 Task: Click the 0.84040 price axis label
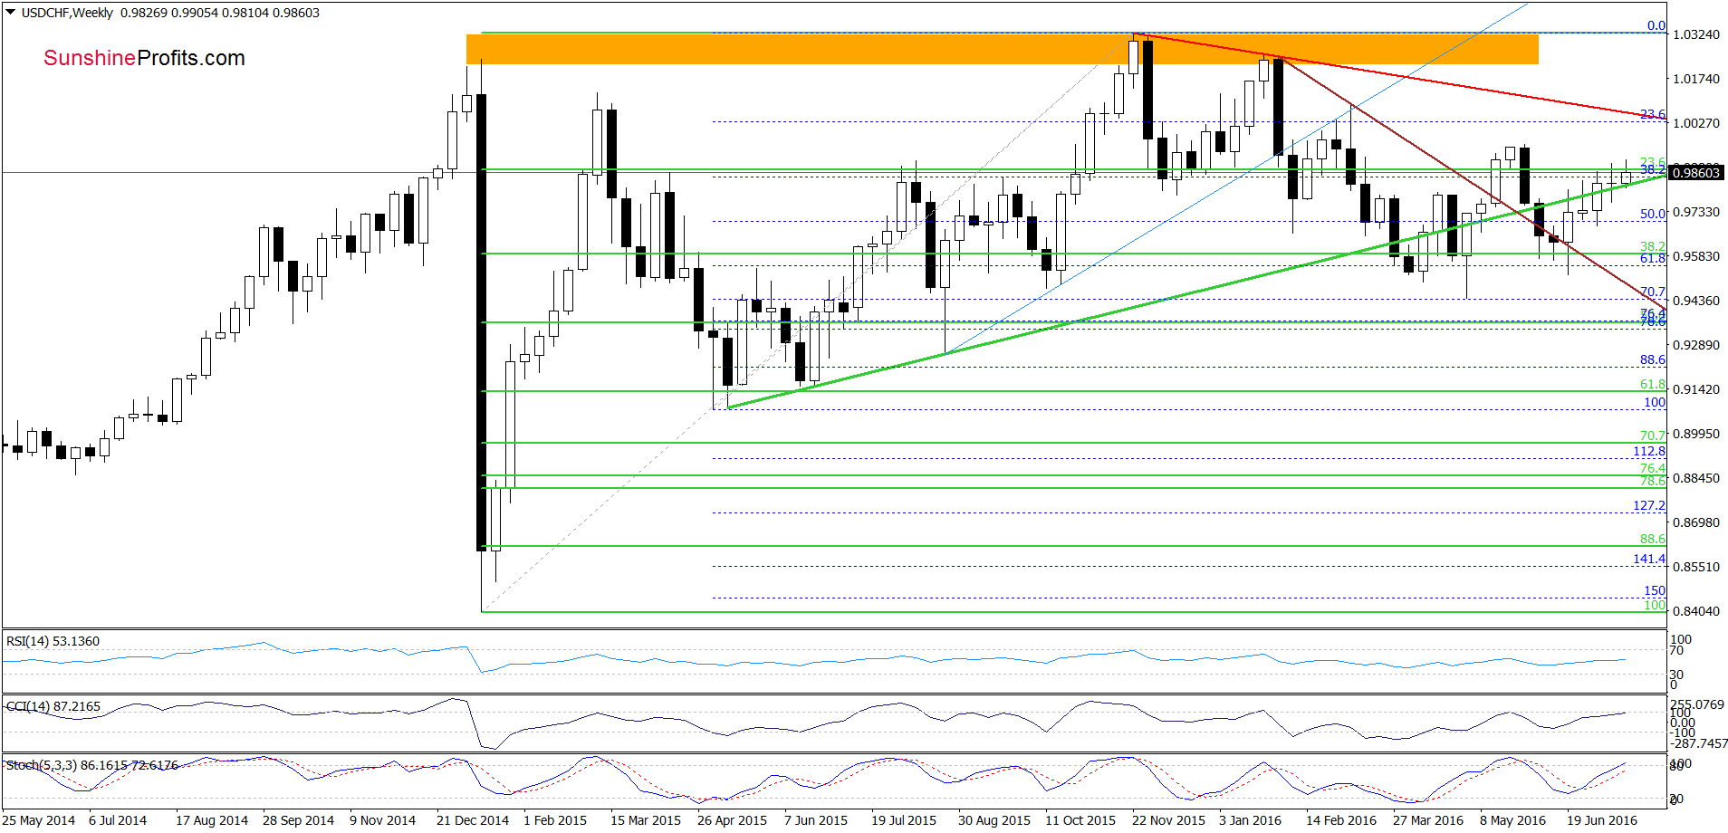click(1696, 611)
